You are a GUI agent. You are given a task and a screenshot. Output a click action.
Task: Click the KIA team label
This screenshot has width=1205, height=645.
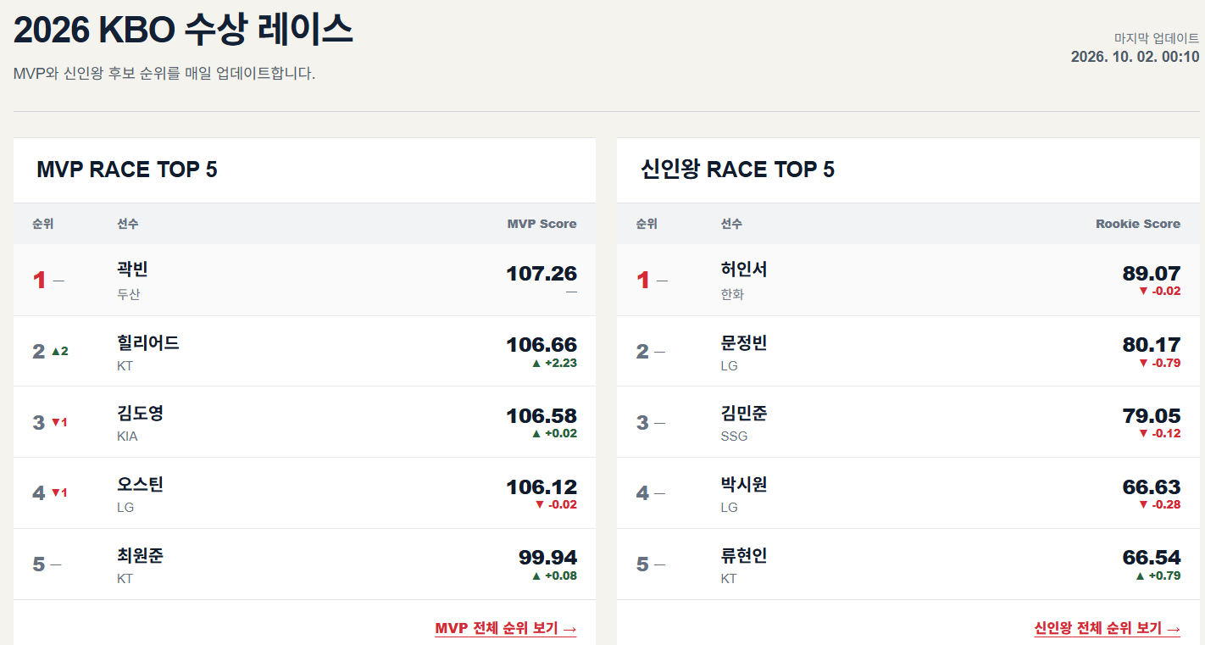pos(127,436)
